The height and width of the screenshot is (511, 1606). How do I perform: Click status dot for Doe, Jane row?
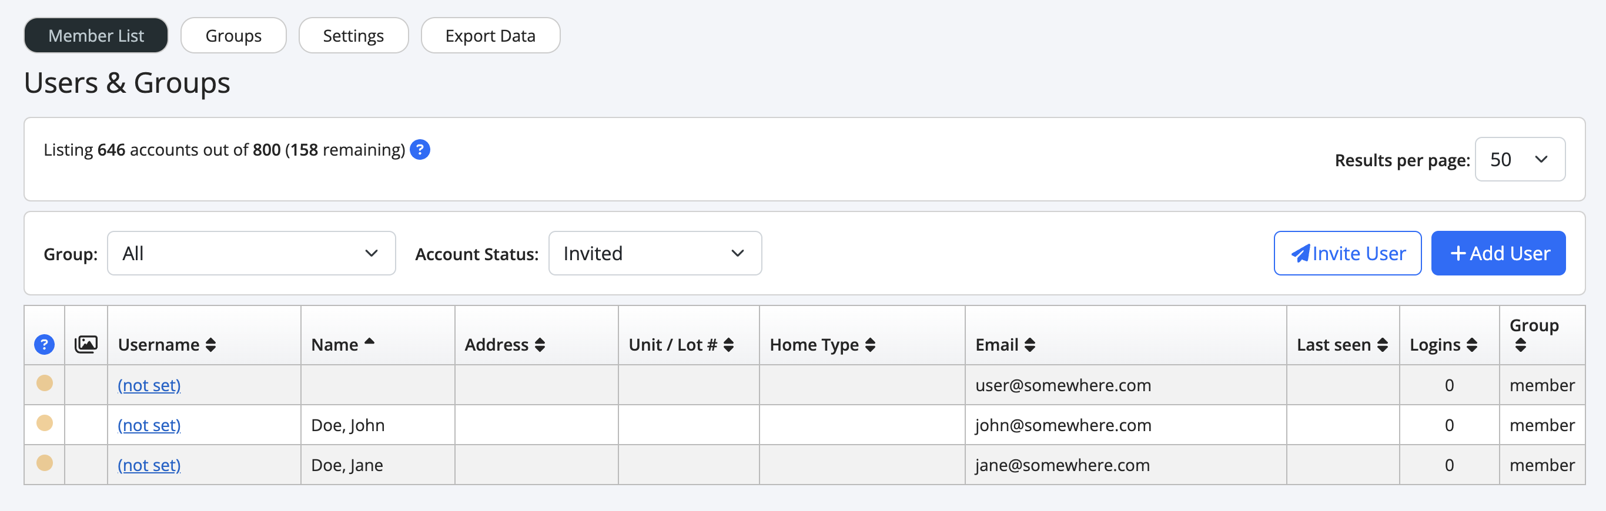pyautogui.click(x=44, y=462)
